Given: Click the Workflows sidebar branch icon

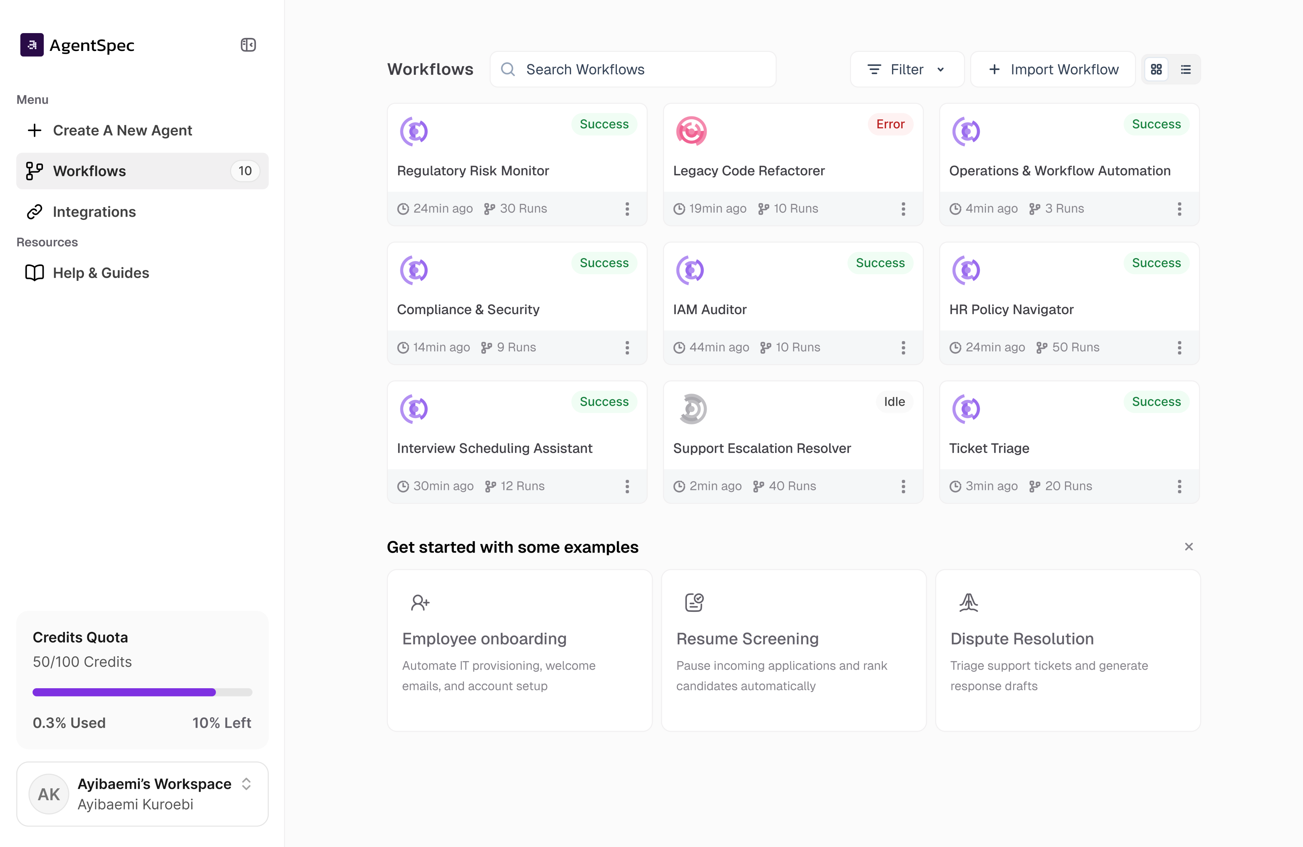Looking at the screenshot, I should tap(34, 171).
